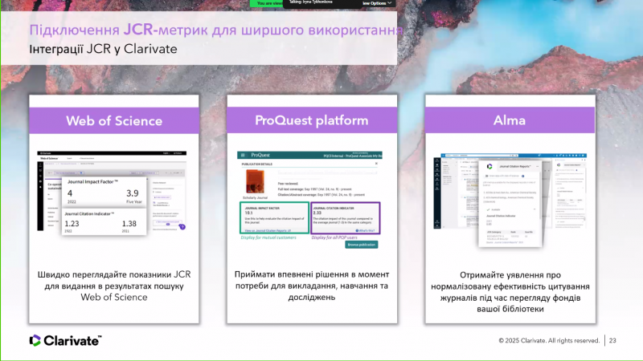Viewport: 643px width, 361px height.
Task: Click the ProQuest Journal Citation Indicator 2.33
Action: 317,213
